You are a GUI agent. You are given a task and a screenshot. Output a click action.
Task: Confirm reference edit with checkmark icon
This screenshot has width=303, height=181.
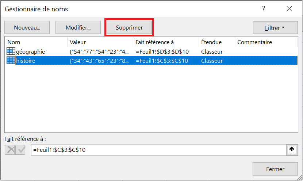[x=20, y=150]
